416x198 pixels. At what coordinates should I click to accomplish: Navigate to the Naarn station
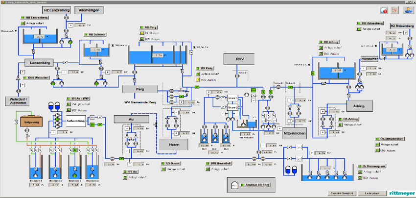(171, 145)
